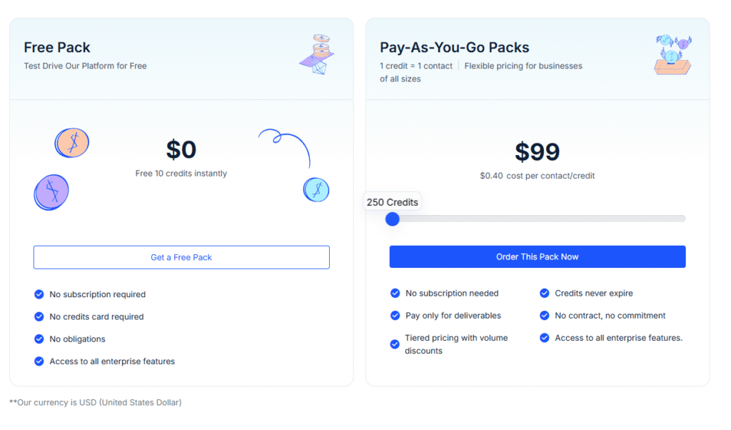731x430 pixels.
Task: Toggle the 'No contract, no commitment' check
Action: coord(545,315)
